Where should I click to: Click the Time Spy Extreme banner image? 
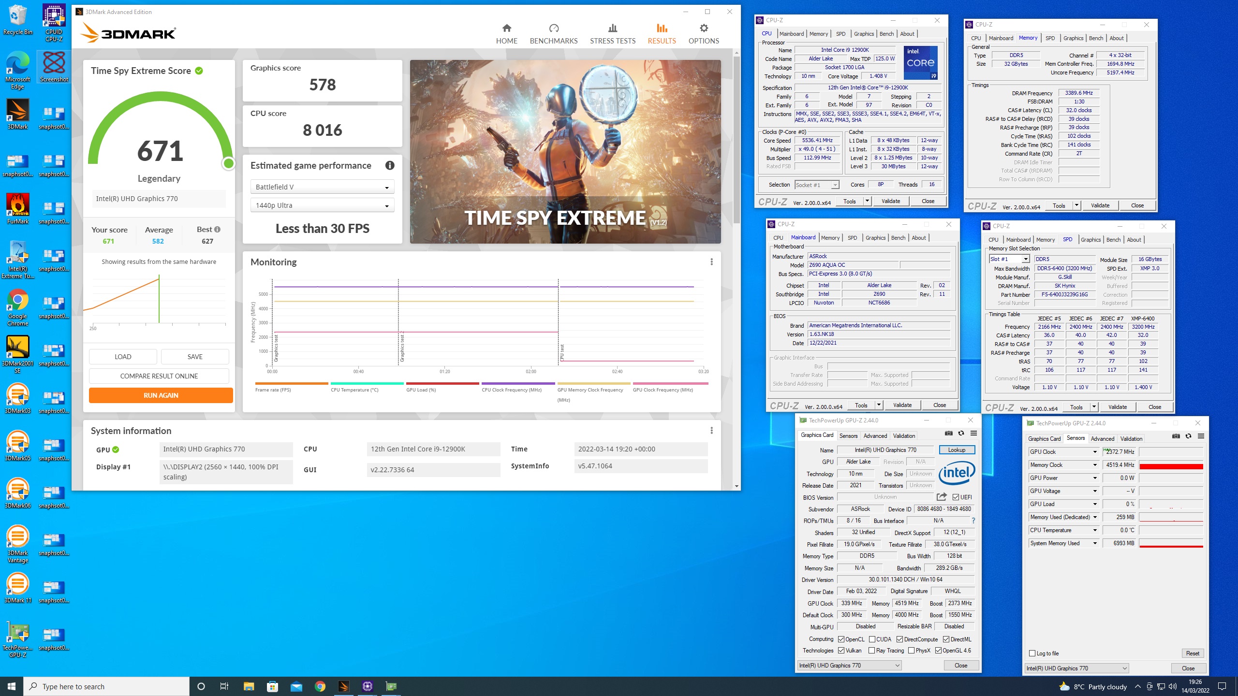pos(565,152)
